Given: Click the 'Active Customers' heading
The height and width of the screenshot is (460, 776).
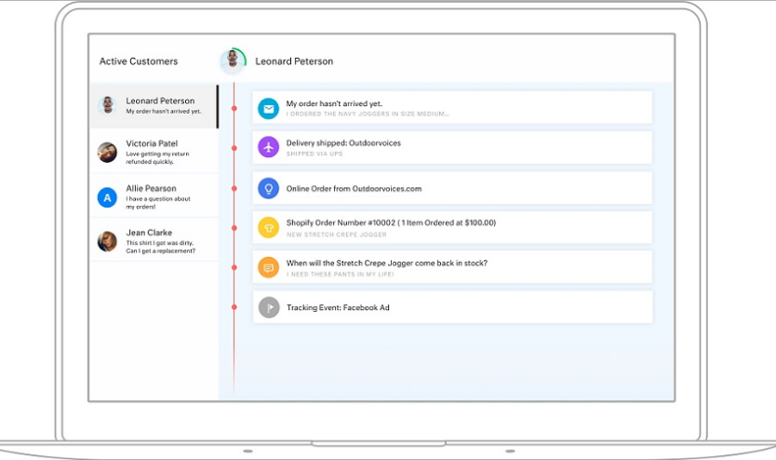Looking at the screenshot, I should (139, 61).
